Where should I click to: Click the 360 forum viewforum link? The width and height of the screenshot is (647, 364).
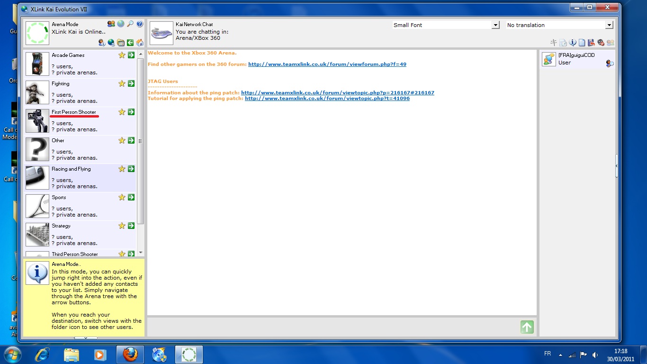[327, 64]
